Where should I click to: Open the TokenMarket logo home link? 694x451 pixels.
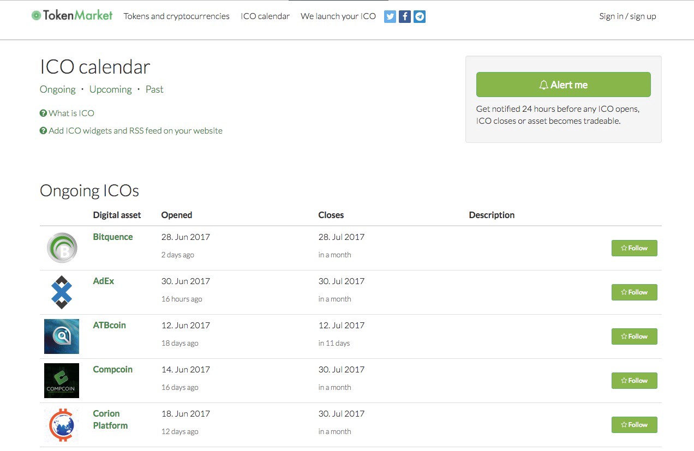pos(72,16)
